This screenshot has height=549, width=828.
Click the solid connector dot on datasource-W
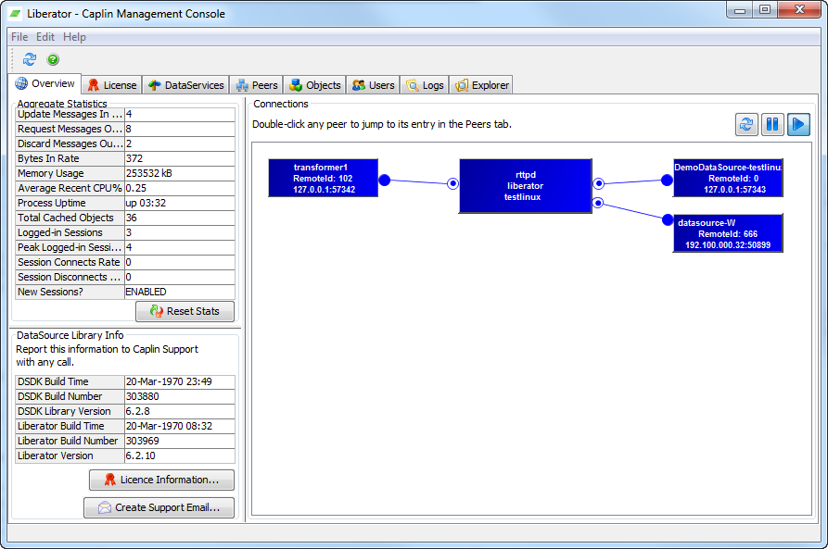click(x=668, y=220)
